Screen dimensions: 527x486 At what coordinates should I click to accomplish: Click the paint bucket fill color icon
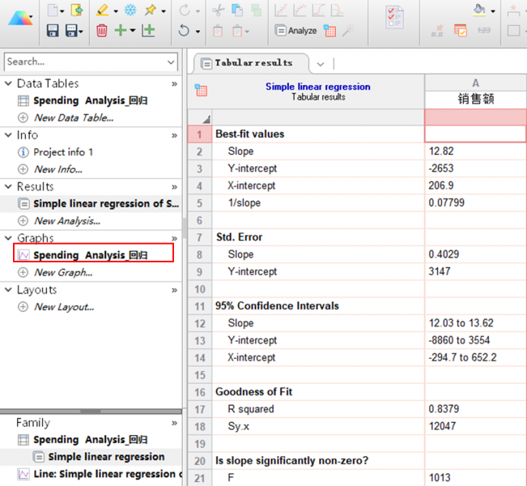point(480,11)
